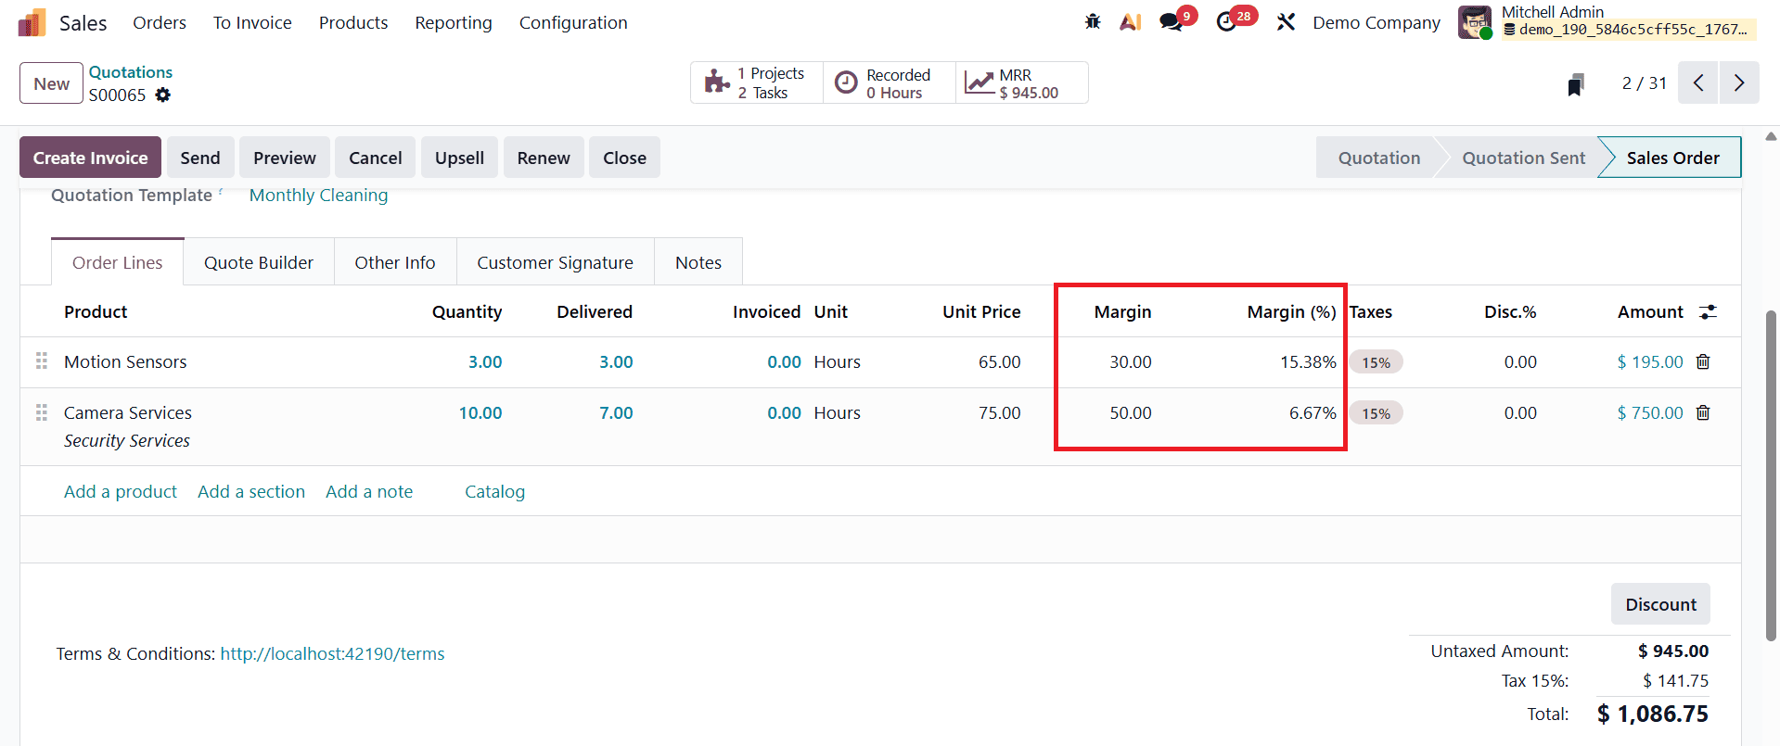Click the Renew button
This screenshot has width=1780, height=746.
pyautogui.click(x=544, y=158)
